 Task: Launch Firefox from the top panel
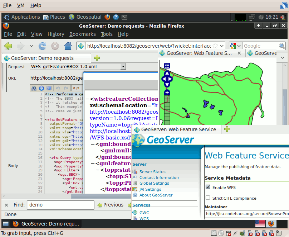[107, 17]
